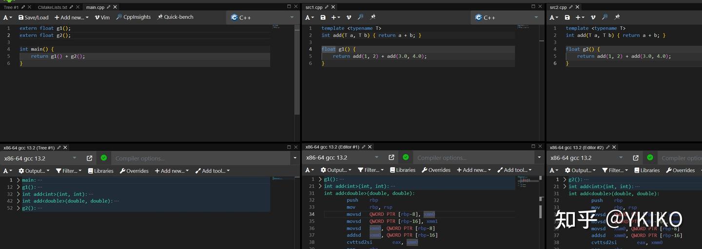
Task: Toggle Vim mode icon in src2.cpp editor
Action: [593, 18]
